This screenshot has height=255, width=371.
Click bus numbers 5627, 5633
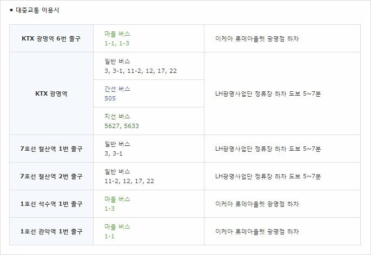coord(122,126)
